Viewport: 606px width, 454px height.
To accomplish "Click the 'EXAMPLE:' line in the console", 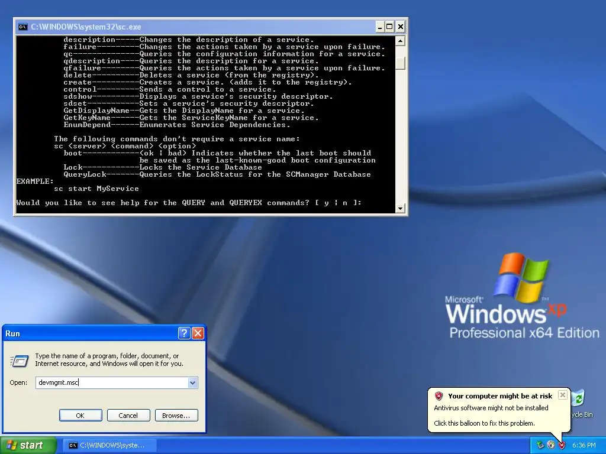I will coord(35,181).
